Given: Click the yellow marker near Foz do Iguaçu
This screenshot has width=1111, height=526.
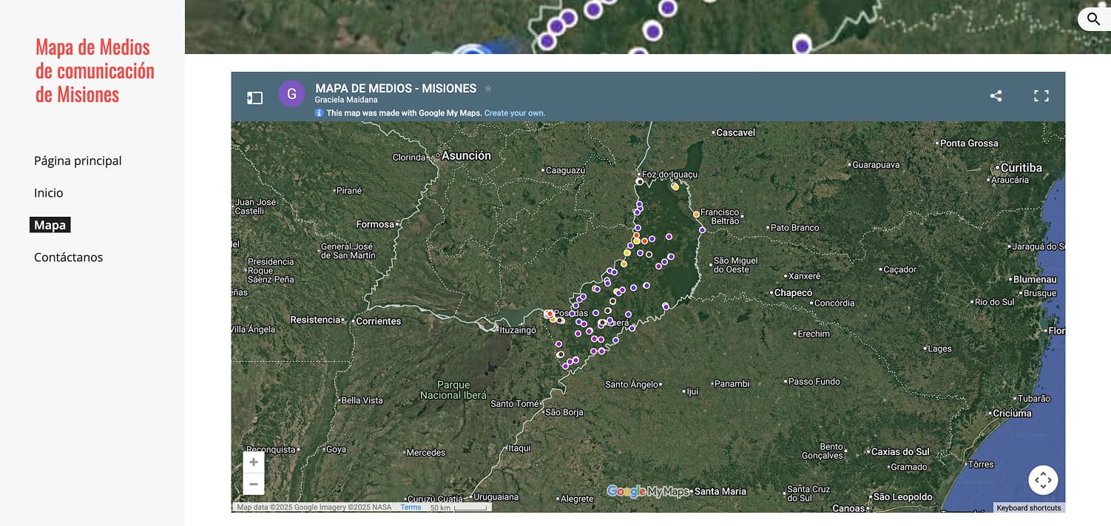Looking at the screenshot, I should [x=675, y=187].
